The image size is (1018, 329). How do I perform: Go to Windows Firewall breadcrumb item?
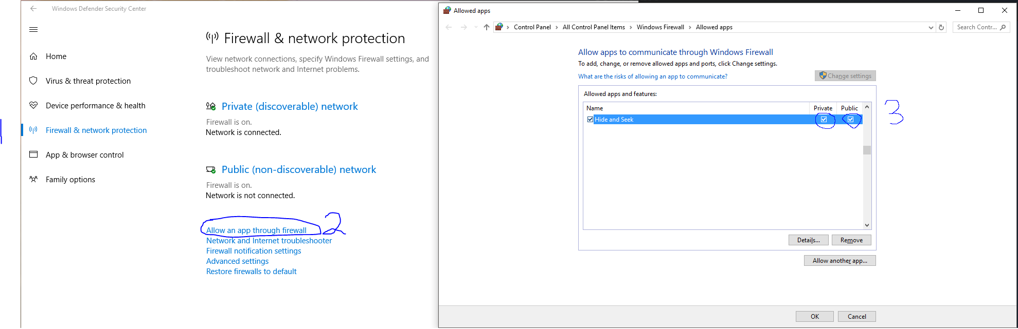coord(660,27)
